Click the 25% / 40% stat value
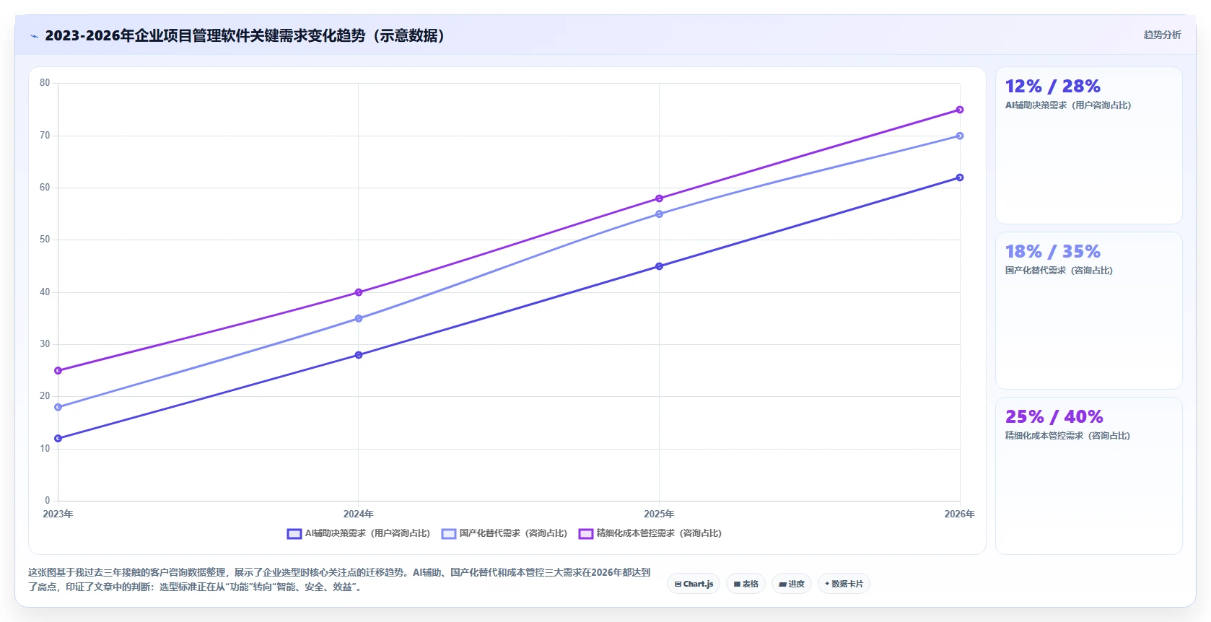Viewport: 1211px width, 622px height. pyautogui.click(x=1054, y=417)
